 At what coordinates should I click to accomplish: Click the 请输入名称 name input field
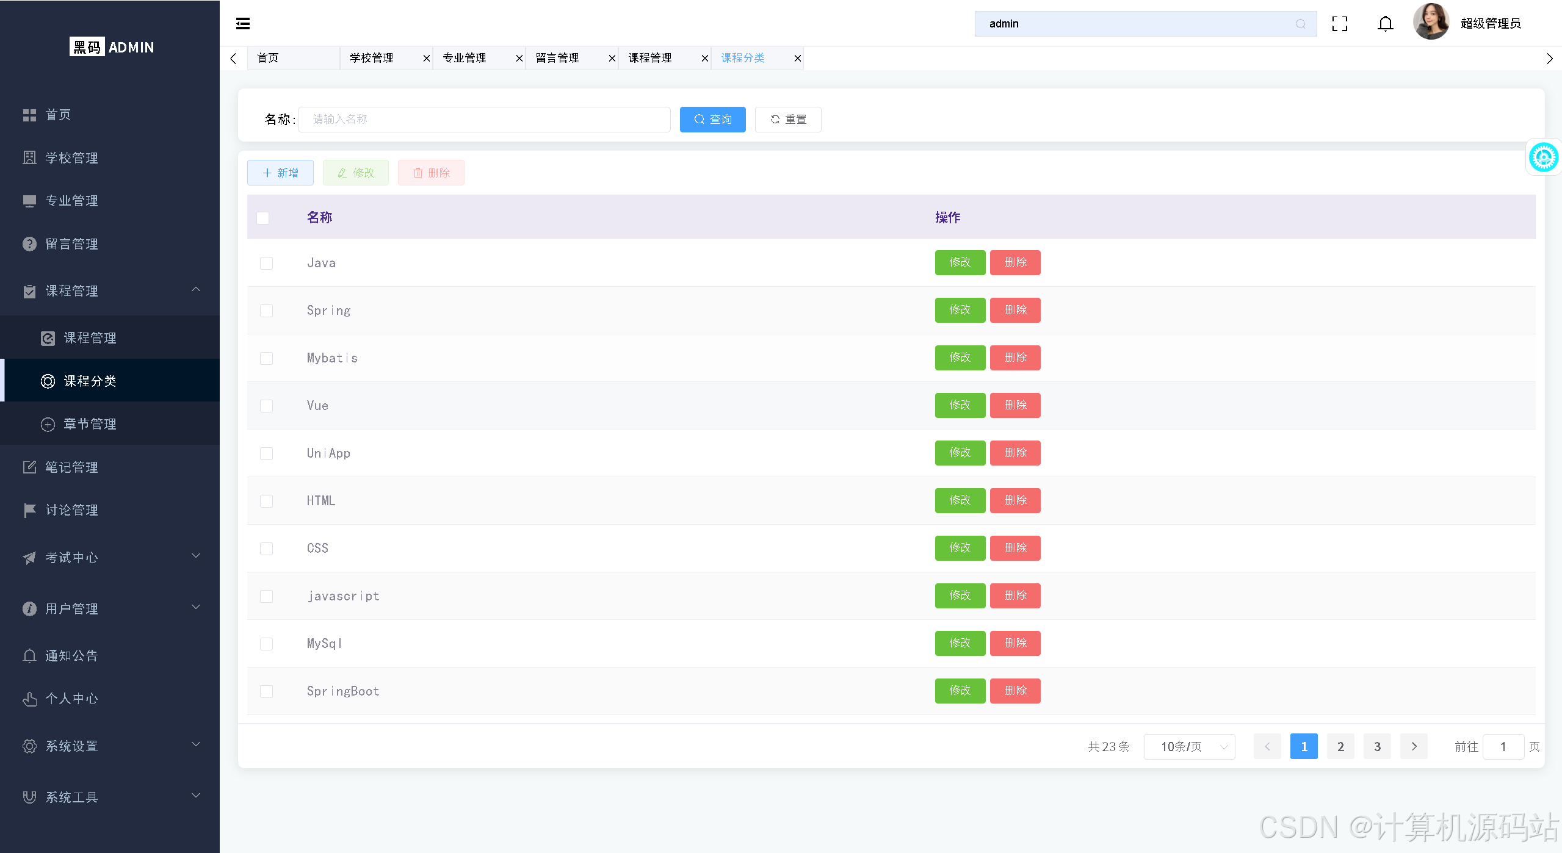point(484,120)
